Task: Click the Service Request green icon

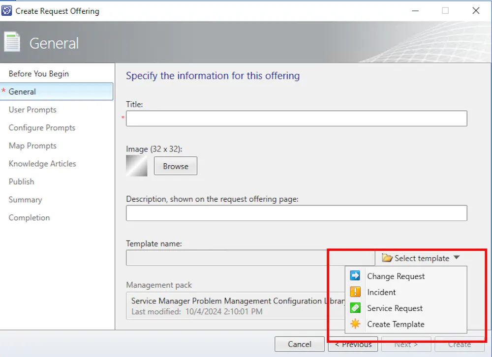Action: (355, 308)
